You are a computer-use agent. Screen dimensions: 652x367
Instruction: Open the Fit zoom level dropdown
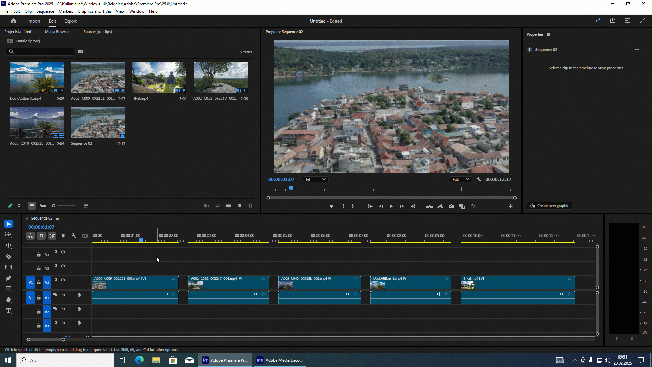pos(315,179)
